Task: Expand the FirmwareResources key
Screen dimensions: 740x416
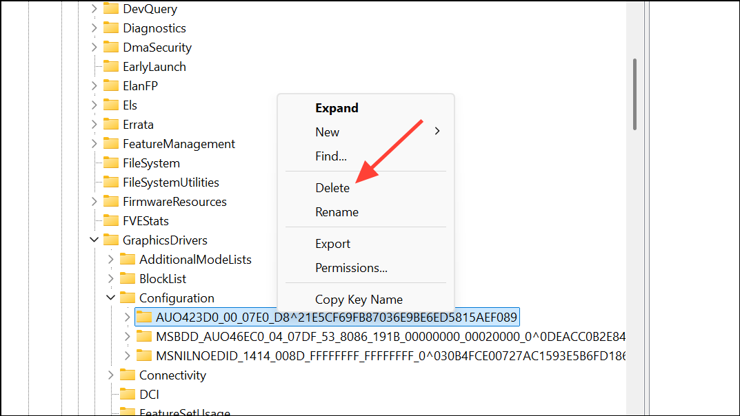Action: pos(94,202)
